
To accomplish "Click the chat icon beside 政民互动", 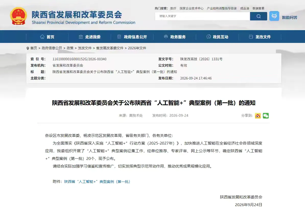I will pyautogui.click(x=208, y=37).
